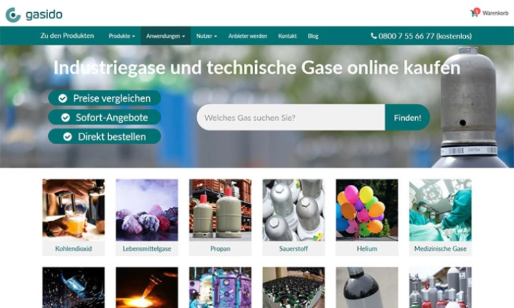Click the Sofort-Angebote badge
This screenshot has width=514, height=308.
[x=105, y=117]
